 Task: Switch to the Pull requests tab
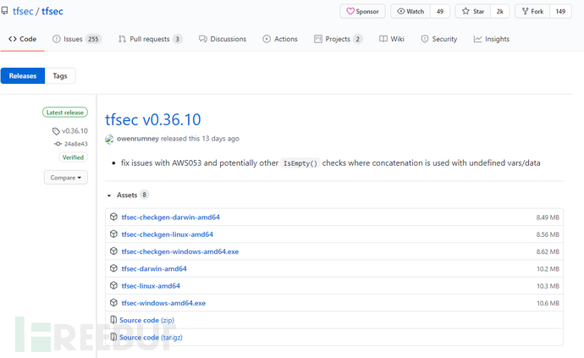click(151, 39)
